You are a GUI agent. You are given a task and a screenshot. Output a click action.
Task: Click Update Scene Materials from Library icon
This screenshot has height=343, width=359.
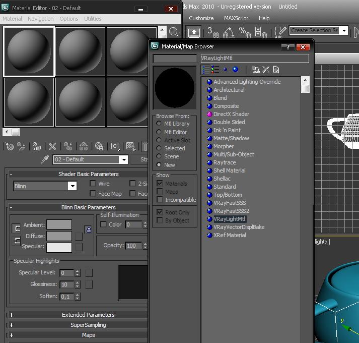tap(255, 70)
